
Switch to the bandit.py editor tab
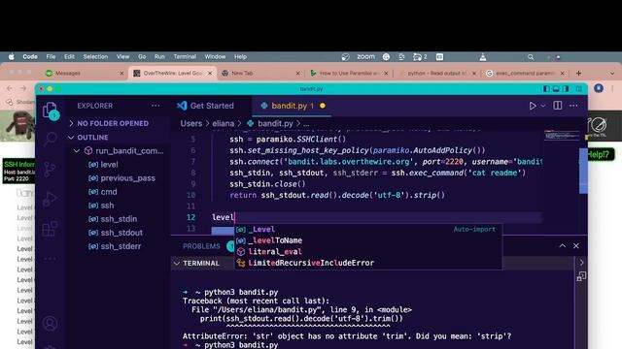(x=292, y=106)
